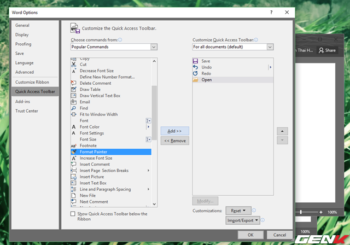This screenshot has height=245, width=350.
Task: Click the Share person icon in Word window
Action: 321,50
